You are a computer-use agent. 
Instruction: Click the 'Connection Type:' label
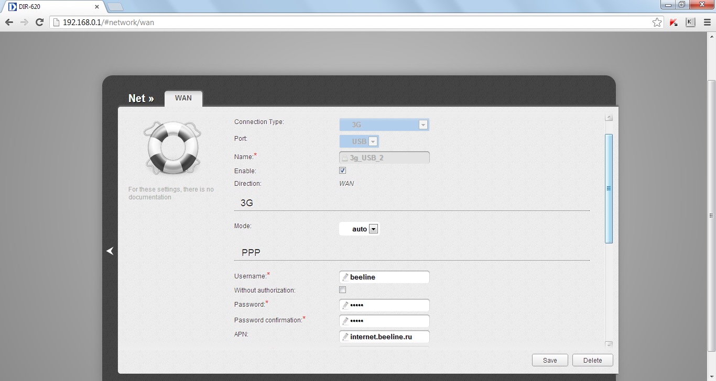click(259, 122)
